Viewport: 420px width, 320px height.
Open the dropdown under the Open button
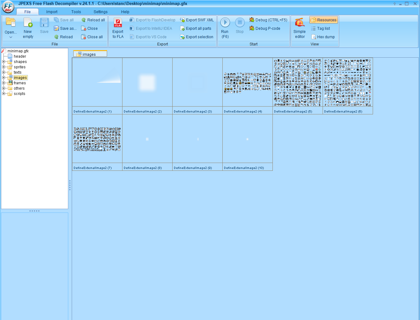click(x=10, y=37)
